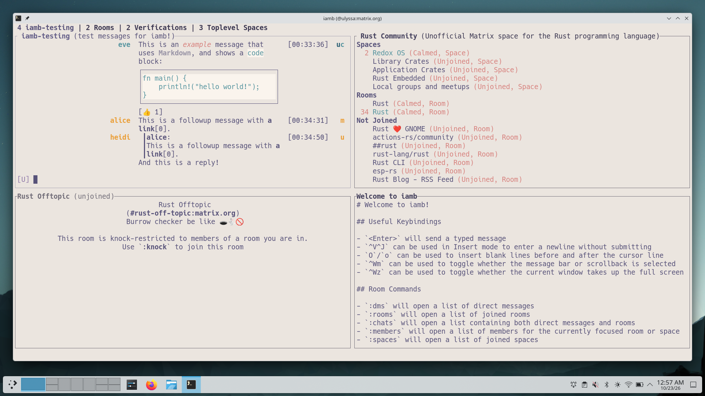Click the message input bar
The image size is (705, 396).
[183, 180]
